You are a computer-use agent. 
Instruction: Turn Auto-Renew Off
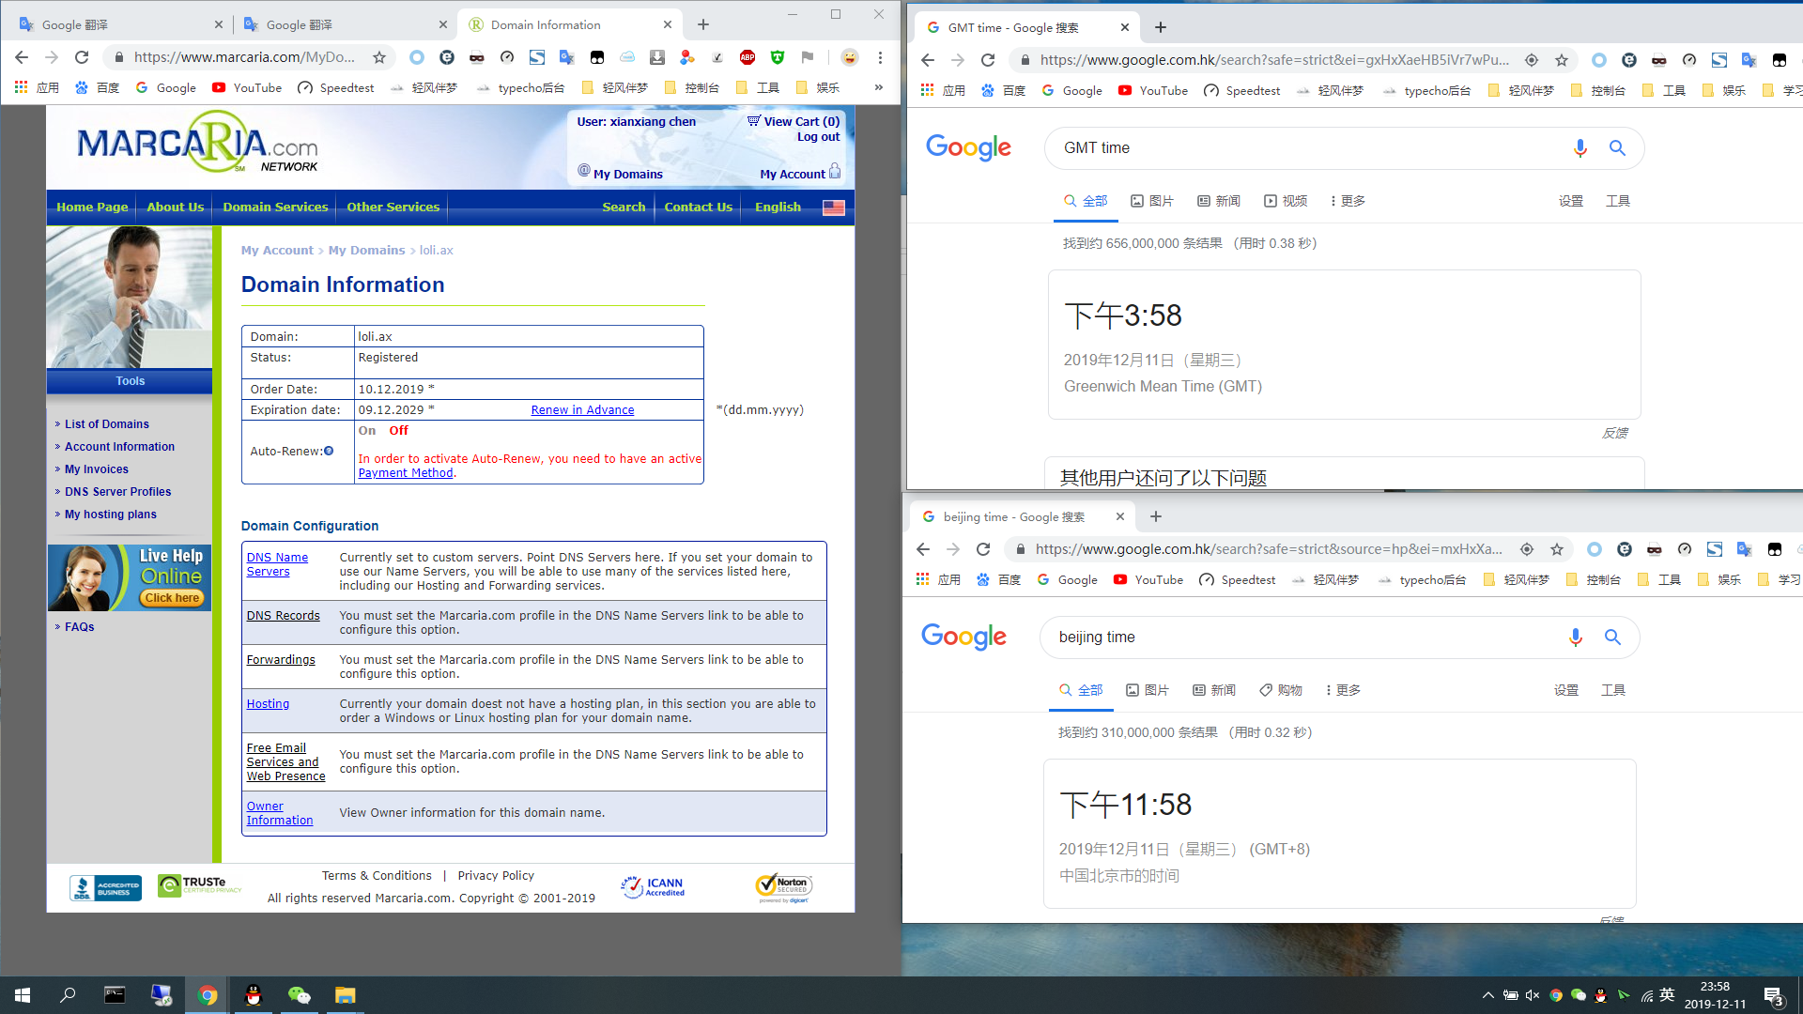coord(399,431)
